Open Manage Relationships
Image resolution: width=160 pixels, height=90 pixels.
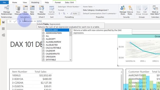[7, 10]
